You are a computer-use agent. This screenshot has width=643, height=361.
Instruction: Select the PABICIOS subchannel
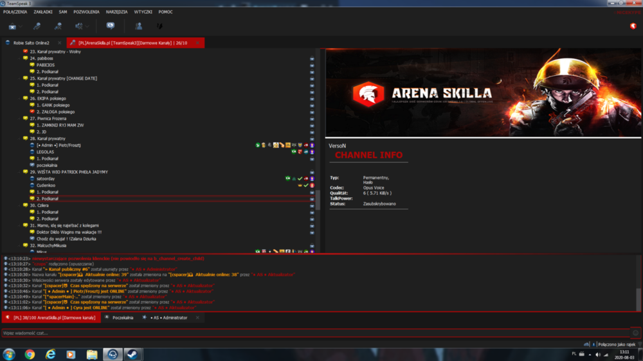coord(46,65)
